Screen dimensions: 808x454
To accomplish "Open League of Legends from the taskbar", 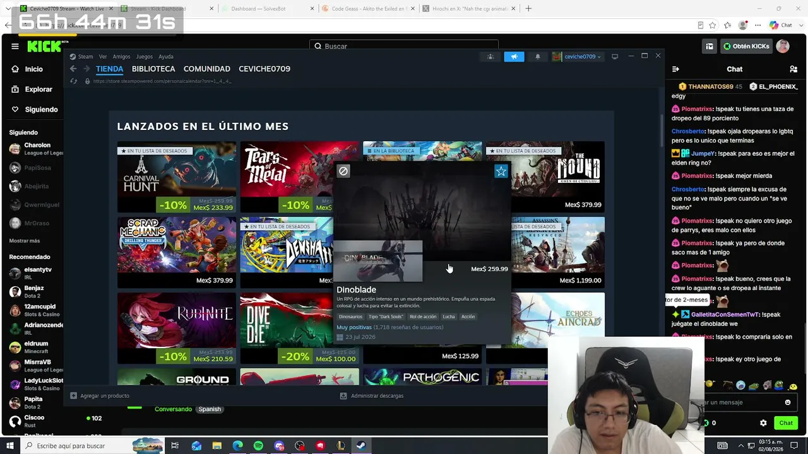I will coord(341,446).
